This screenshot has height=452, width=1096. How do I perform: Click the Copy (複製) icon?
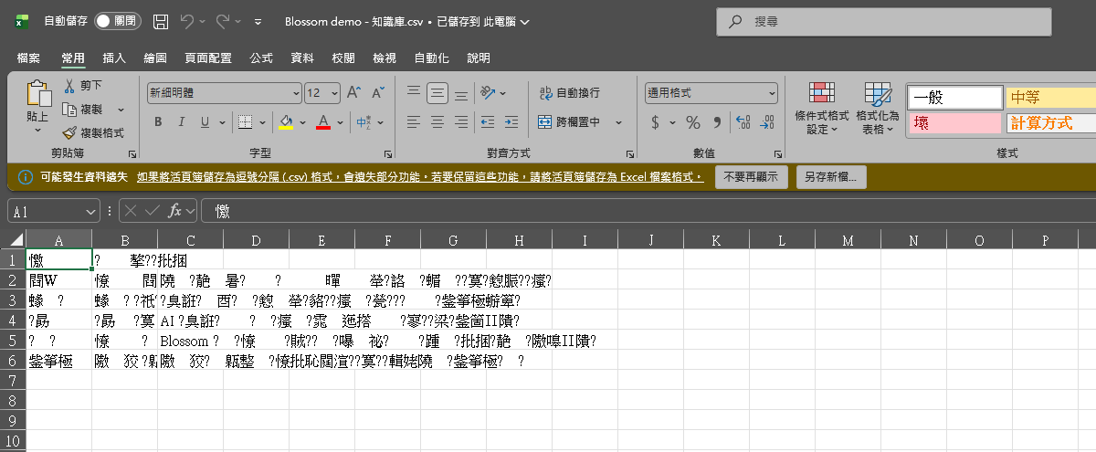69,110
